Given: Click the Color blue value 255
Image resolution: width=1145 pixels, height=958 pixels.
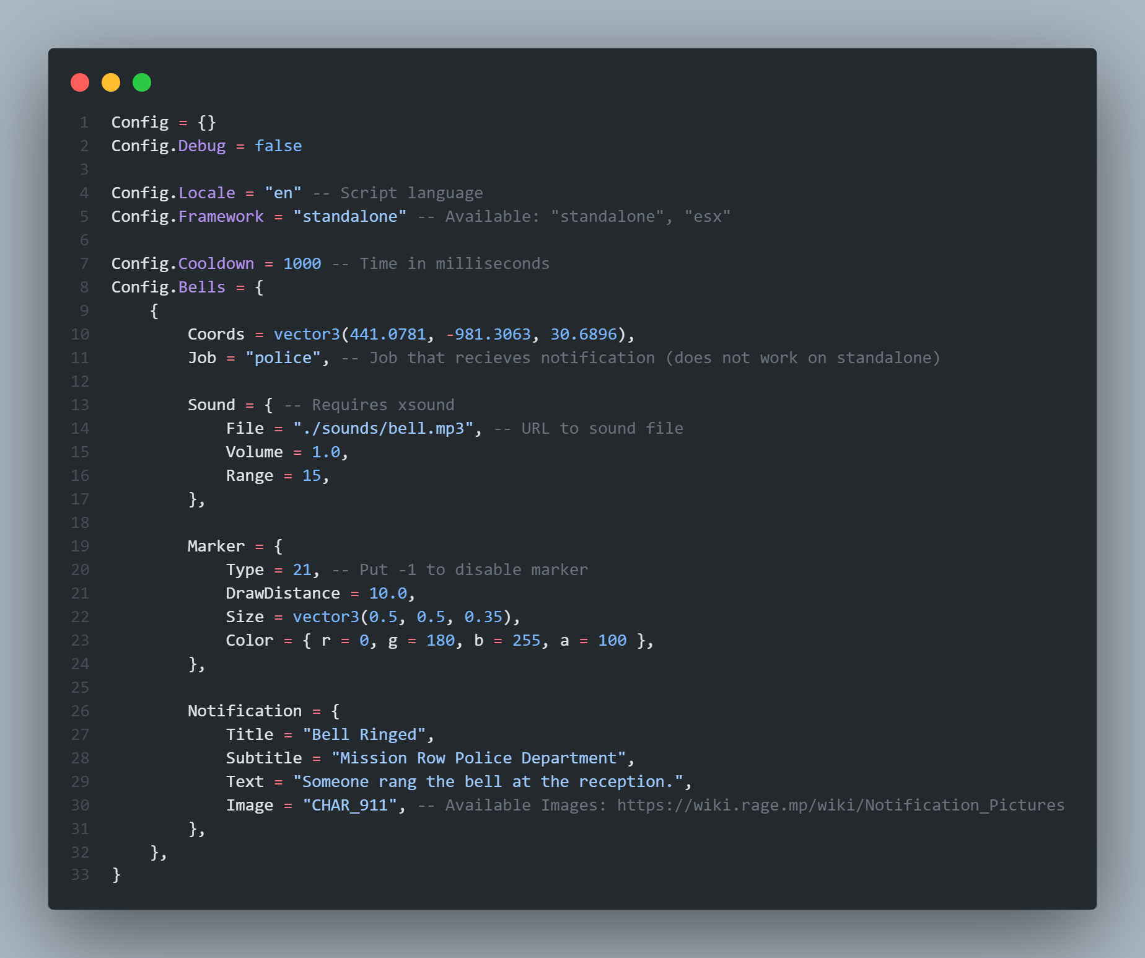Looking at the screenshot, I should (526, 640).
